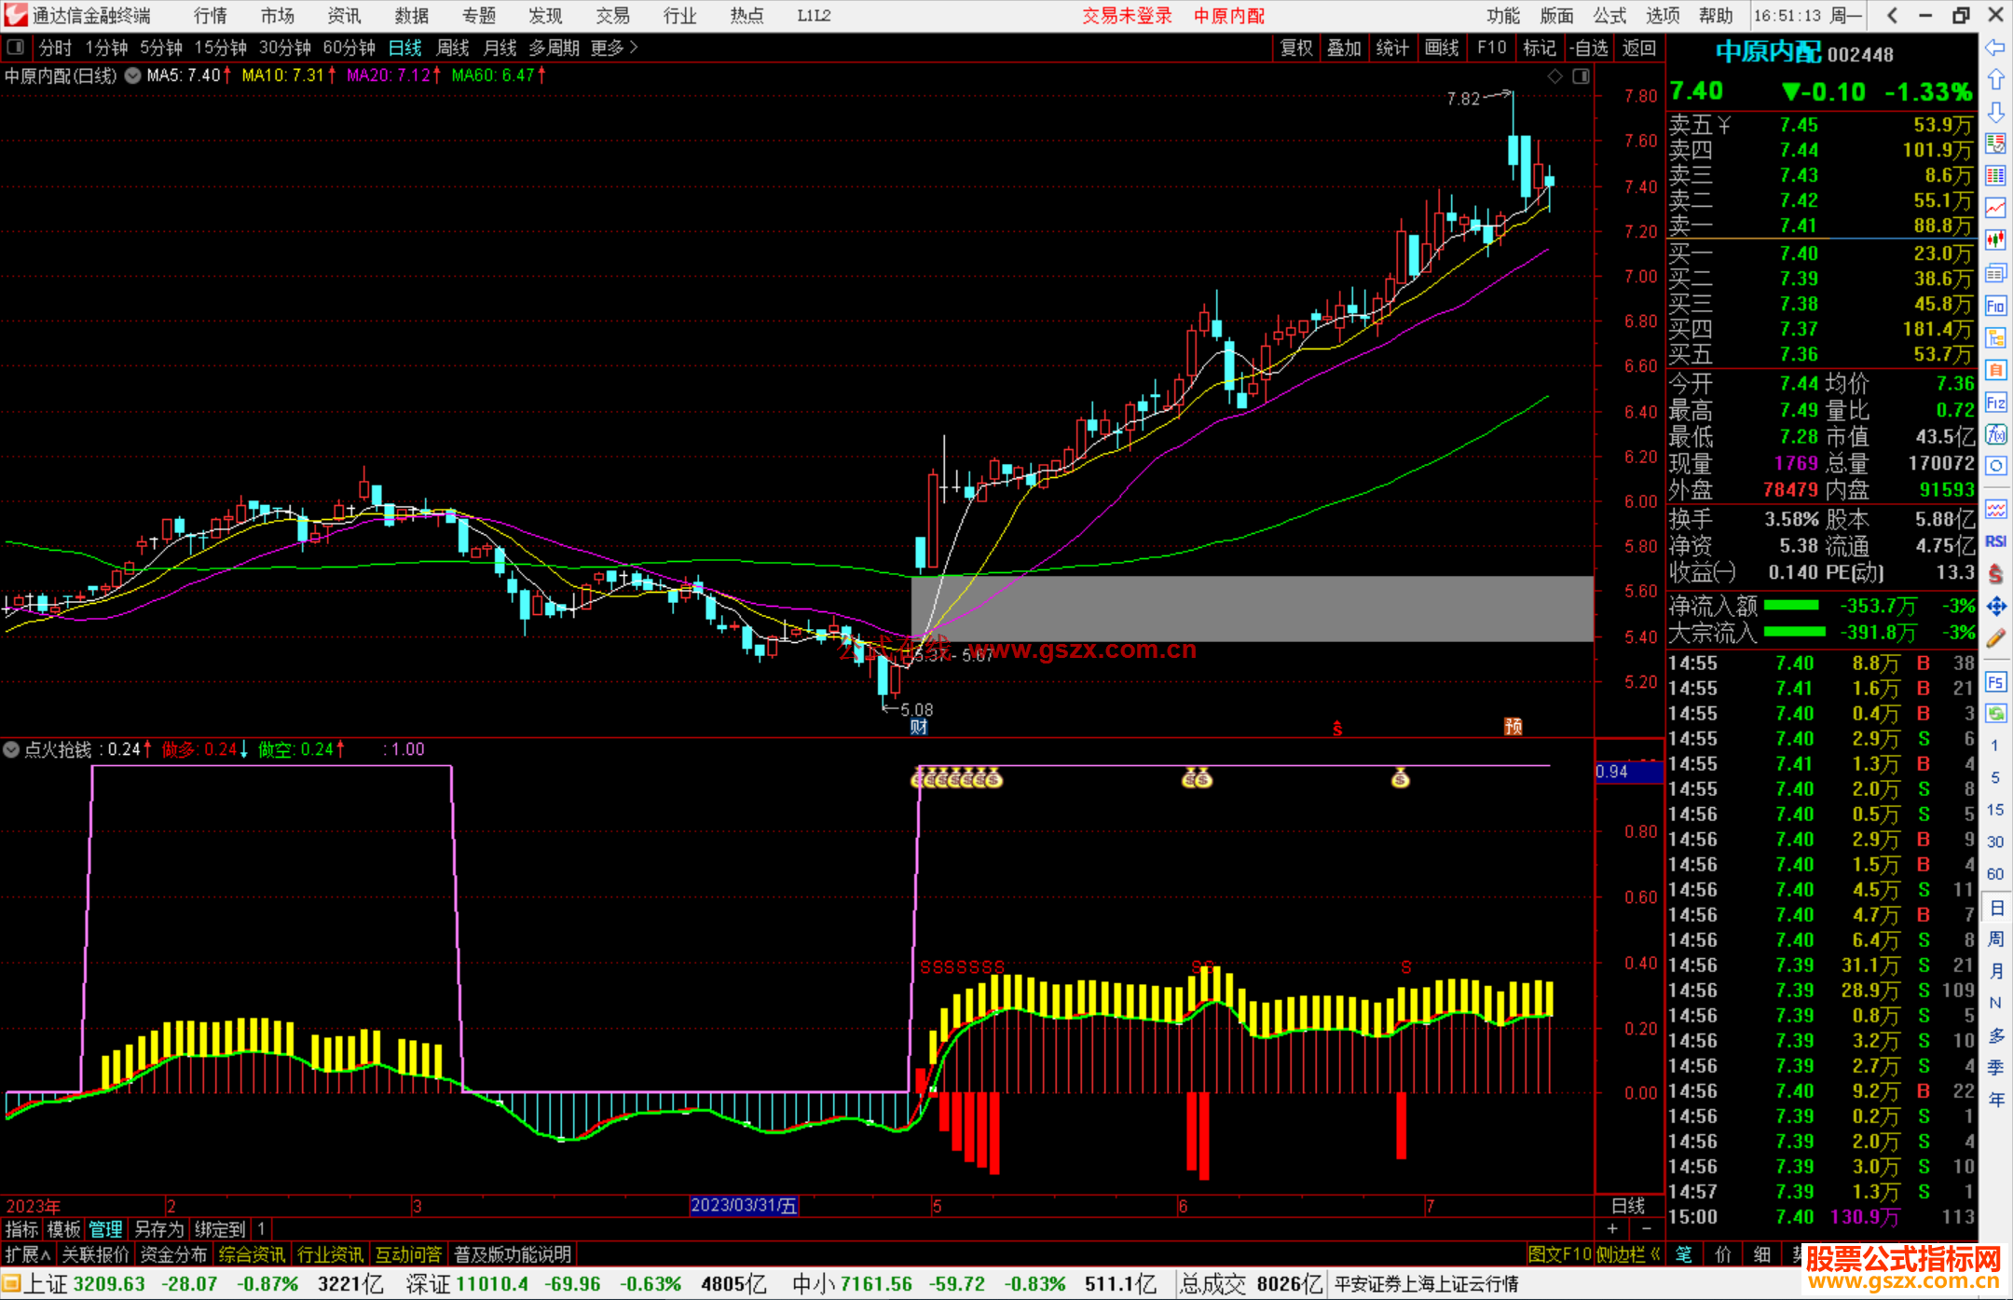Toggle the round icon before 点火抢钱 indicator
The height and width of the screenshot is (1300, 2013).
coord(11,749)
